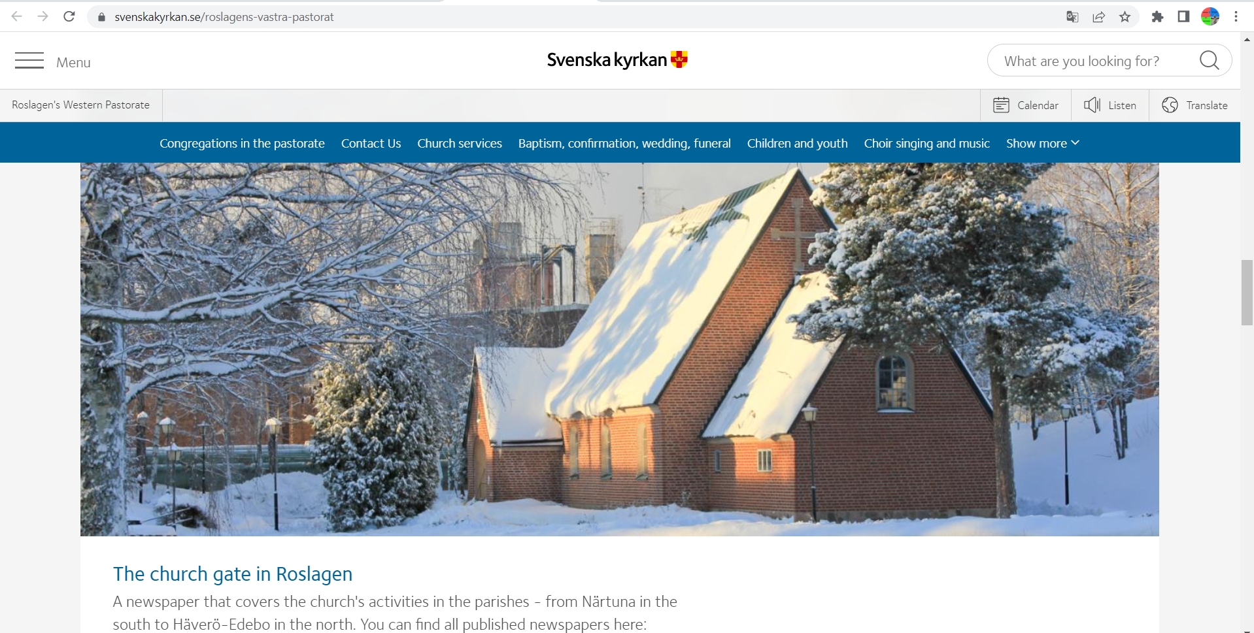This screenshot has width=1254, height=633.
Task: Open the Calendar icon button
Action: pyautogui.click(x=1001, y=105)
